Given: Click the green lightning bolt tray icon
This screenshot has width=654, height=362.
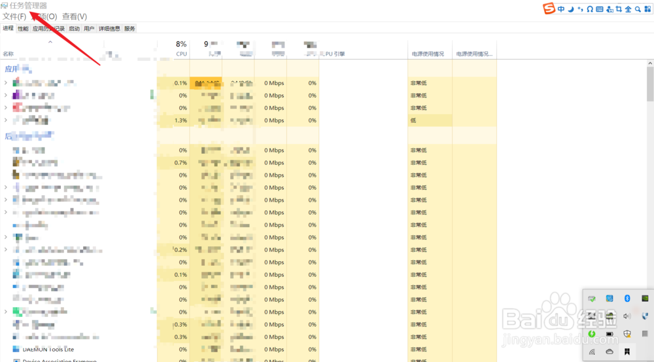Looking at the screenshot, I should click(592, 334).
